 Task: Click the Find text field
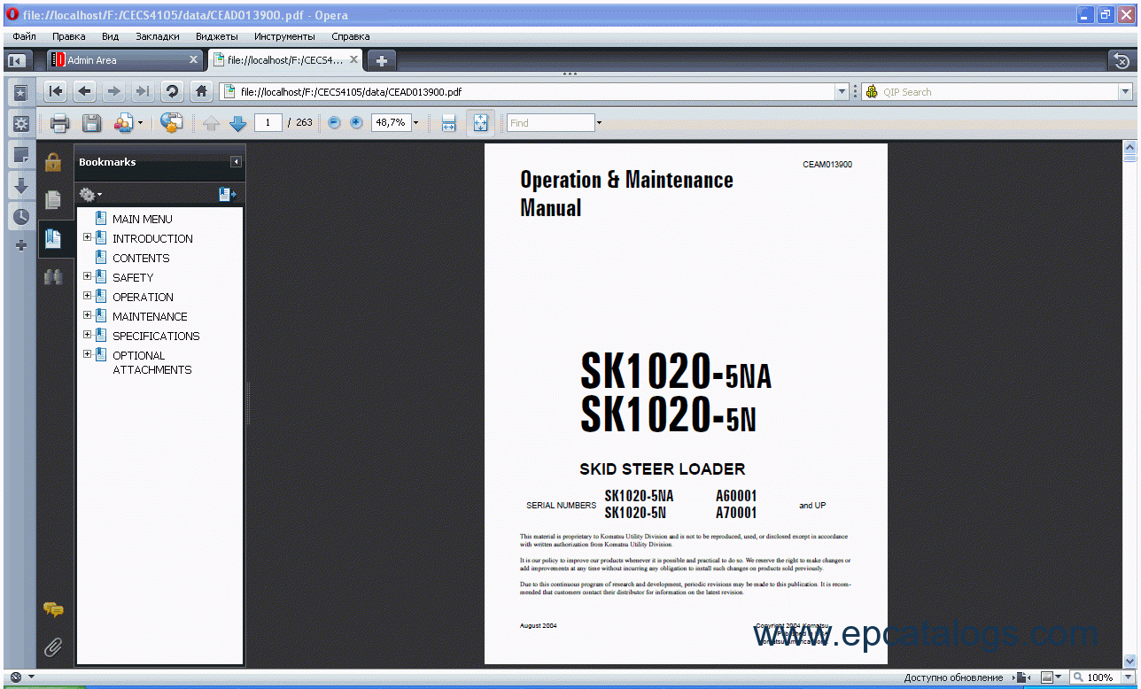(x=550, y=123)
